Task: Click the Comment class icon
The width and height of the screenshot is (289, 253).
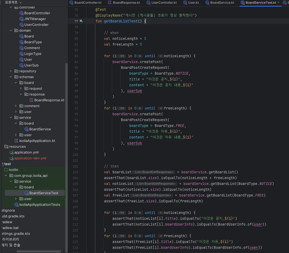Action: point(21,48)
